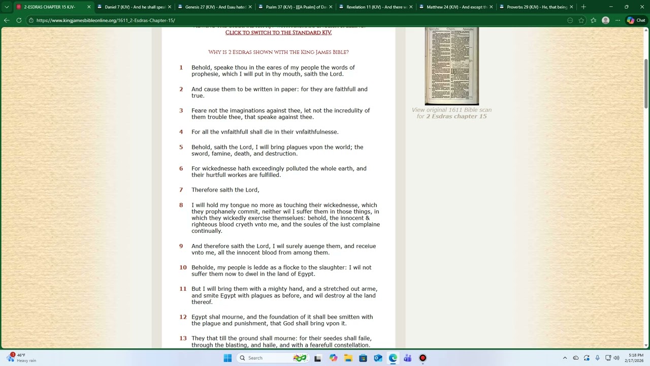Image resolution: width=650 pixels, height=366 pixels.
Task: Open the Copilot Chat button
Action: pos(636,20)
